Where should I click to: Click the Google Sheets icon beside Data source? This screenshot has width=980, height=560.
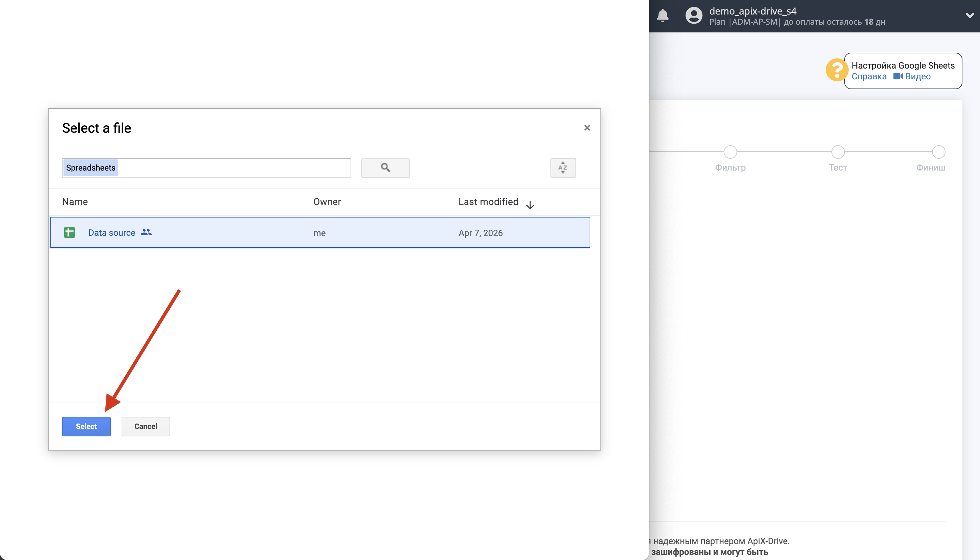coord(70,232)
